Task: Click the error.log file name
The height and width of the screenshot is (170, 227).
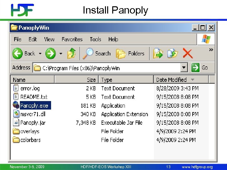Action: pos(30,88)
